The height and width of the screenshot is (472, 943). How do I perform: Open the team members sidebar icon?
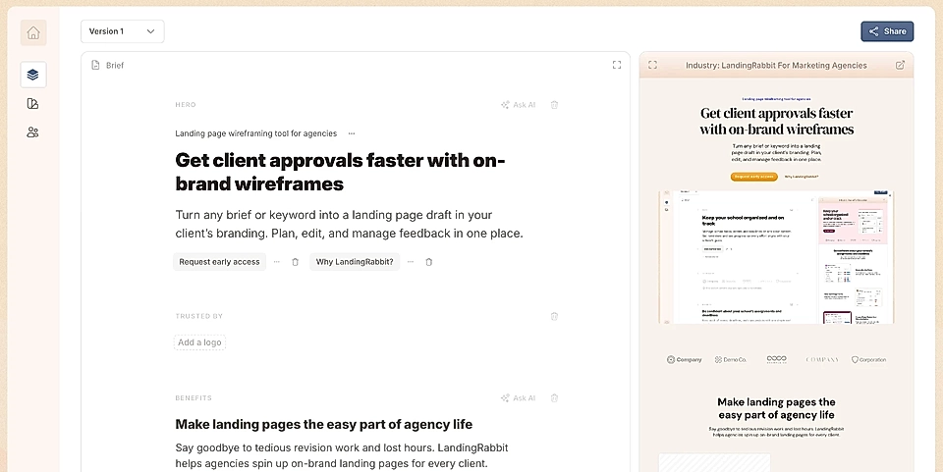[x=33, y=132]
